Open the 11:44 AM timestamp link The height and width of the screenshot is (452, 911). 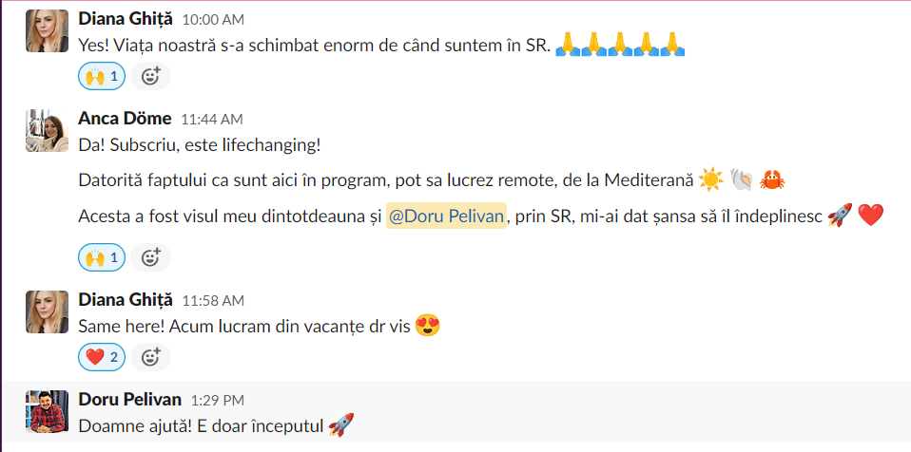coord(212,120)
